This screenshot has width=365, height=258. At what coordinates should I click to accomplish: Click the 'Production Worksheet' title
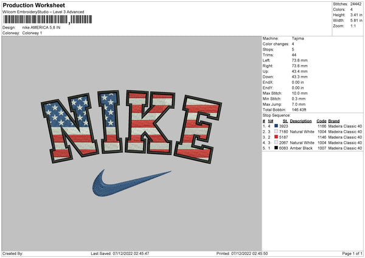click(x=33, y=5)
